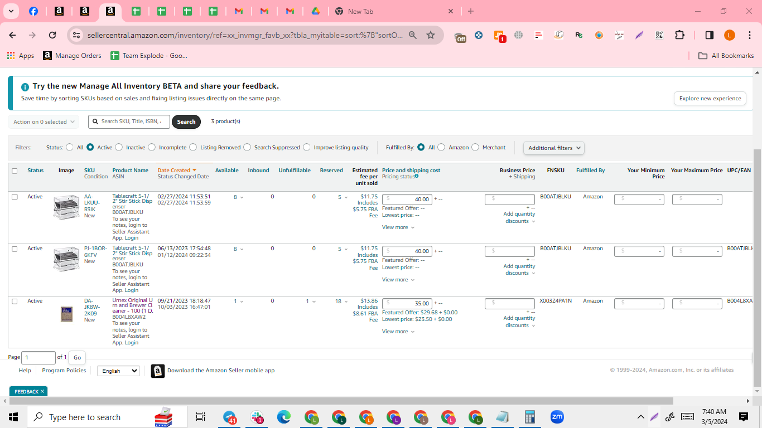Image resolution: width=762 pixels, height=428 pixels.
Task: Reload the Seller Central page
Action: [52, 35]
